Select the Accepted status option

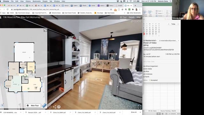tap(153, 80)
